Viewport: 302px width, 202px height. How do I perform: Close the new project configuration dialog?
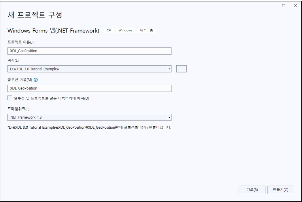295,5
